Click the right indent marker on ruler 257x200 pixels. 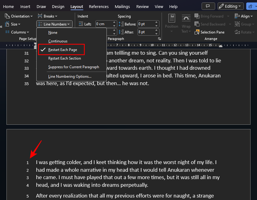click(x=221, y=46)
